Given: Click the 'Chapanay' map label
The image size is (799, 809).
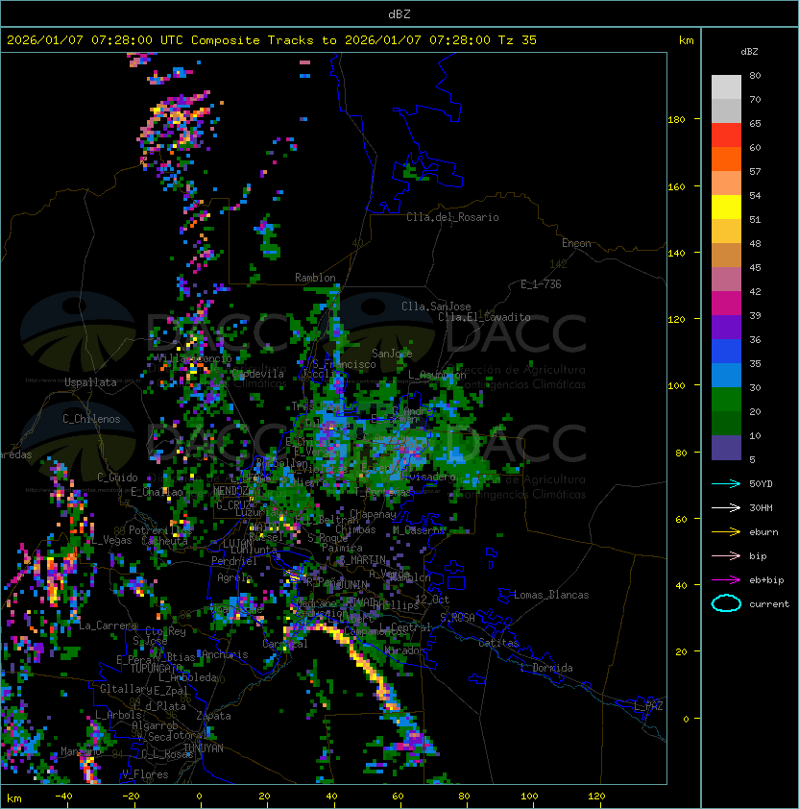Looking at the screenshot, I should pos(373,514).
